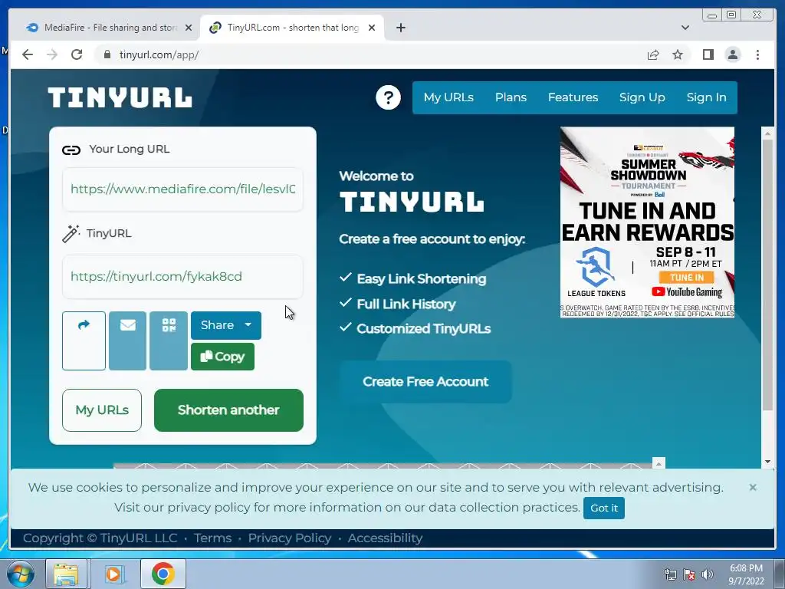Image resolution: width=785 pixels, height=589 pixels.
Task: Click Sign In in the navigation bar
Action: point(706,97)
